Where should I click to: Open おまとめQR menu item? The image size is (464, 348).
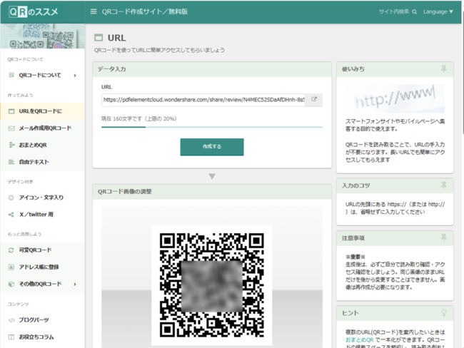click(x=42, y=145)
